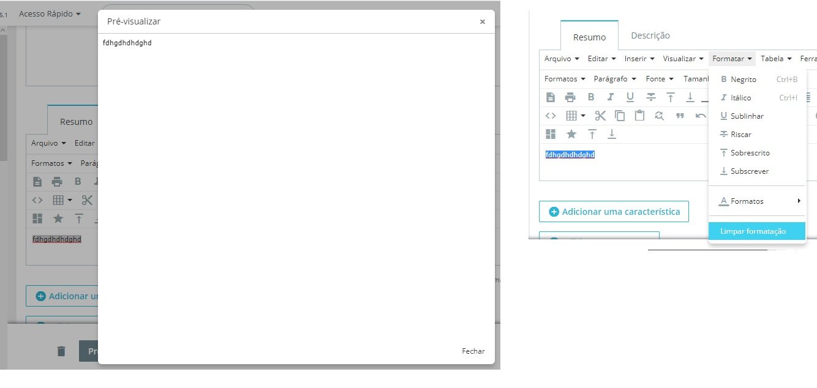Click the table grid icon in right editor

pos(571,115)
